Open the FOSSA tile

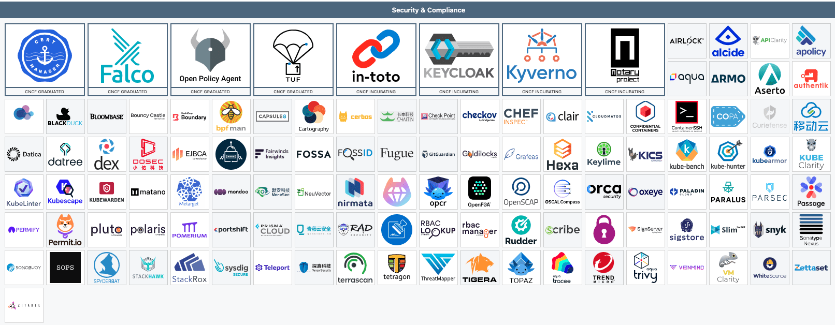pos(314,154)
